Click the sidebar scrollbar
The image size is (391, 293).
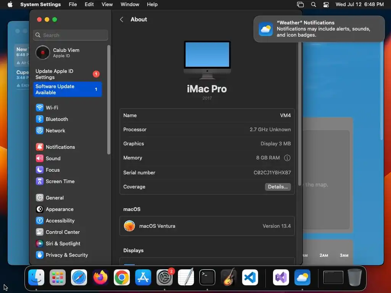109,100
